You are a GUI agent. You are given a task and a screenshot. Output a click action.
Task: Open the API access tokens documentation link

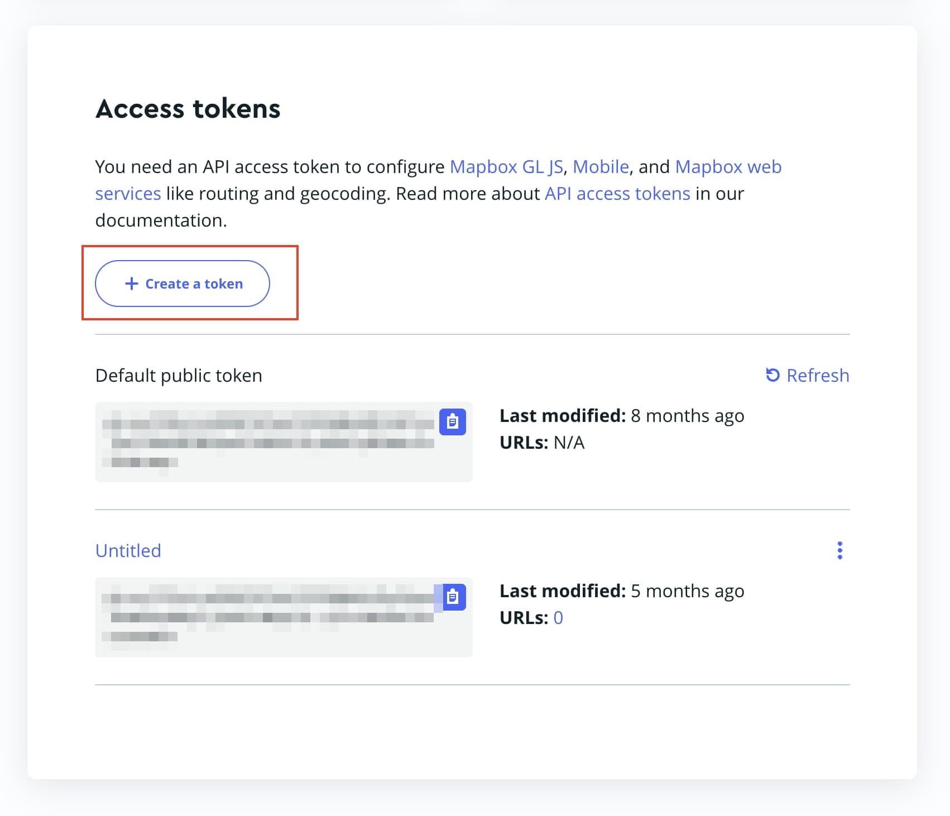click(617, 194)
